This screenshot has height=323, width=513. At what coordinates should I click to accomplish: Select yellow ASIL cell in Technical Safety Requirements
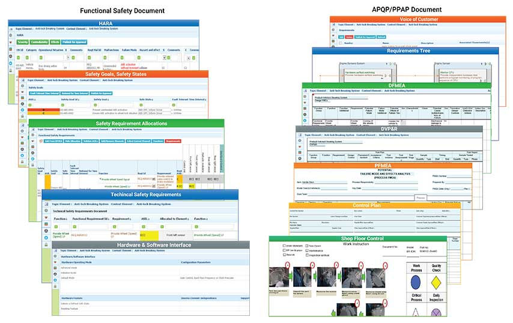[149, 235]
